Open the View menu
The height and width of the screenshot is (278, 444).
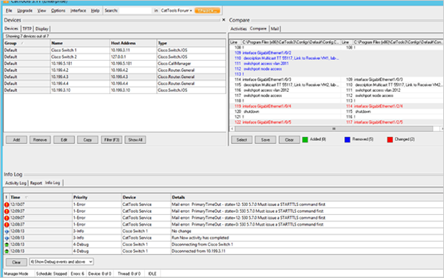(41, 10)
